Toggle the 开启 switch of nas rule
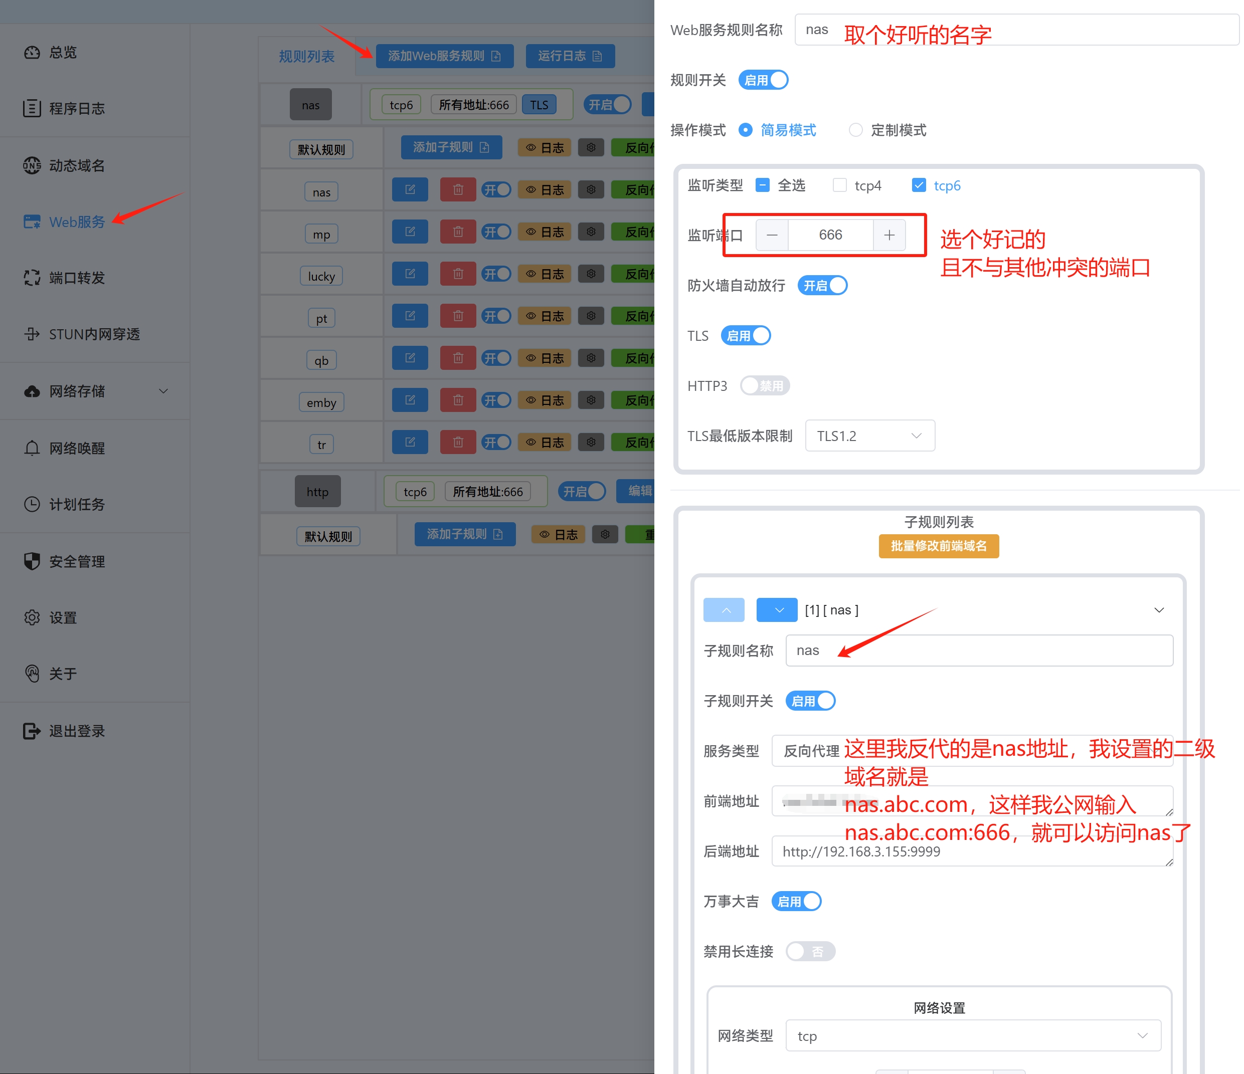Screen dimensions: 1244x1074 pos(608,104)
